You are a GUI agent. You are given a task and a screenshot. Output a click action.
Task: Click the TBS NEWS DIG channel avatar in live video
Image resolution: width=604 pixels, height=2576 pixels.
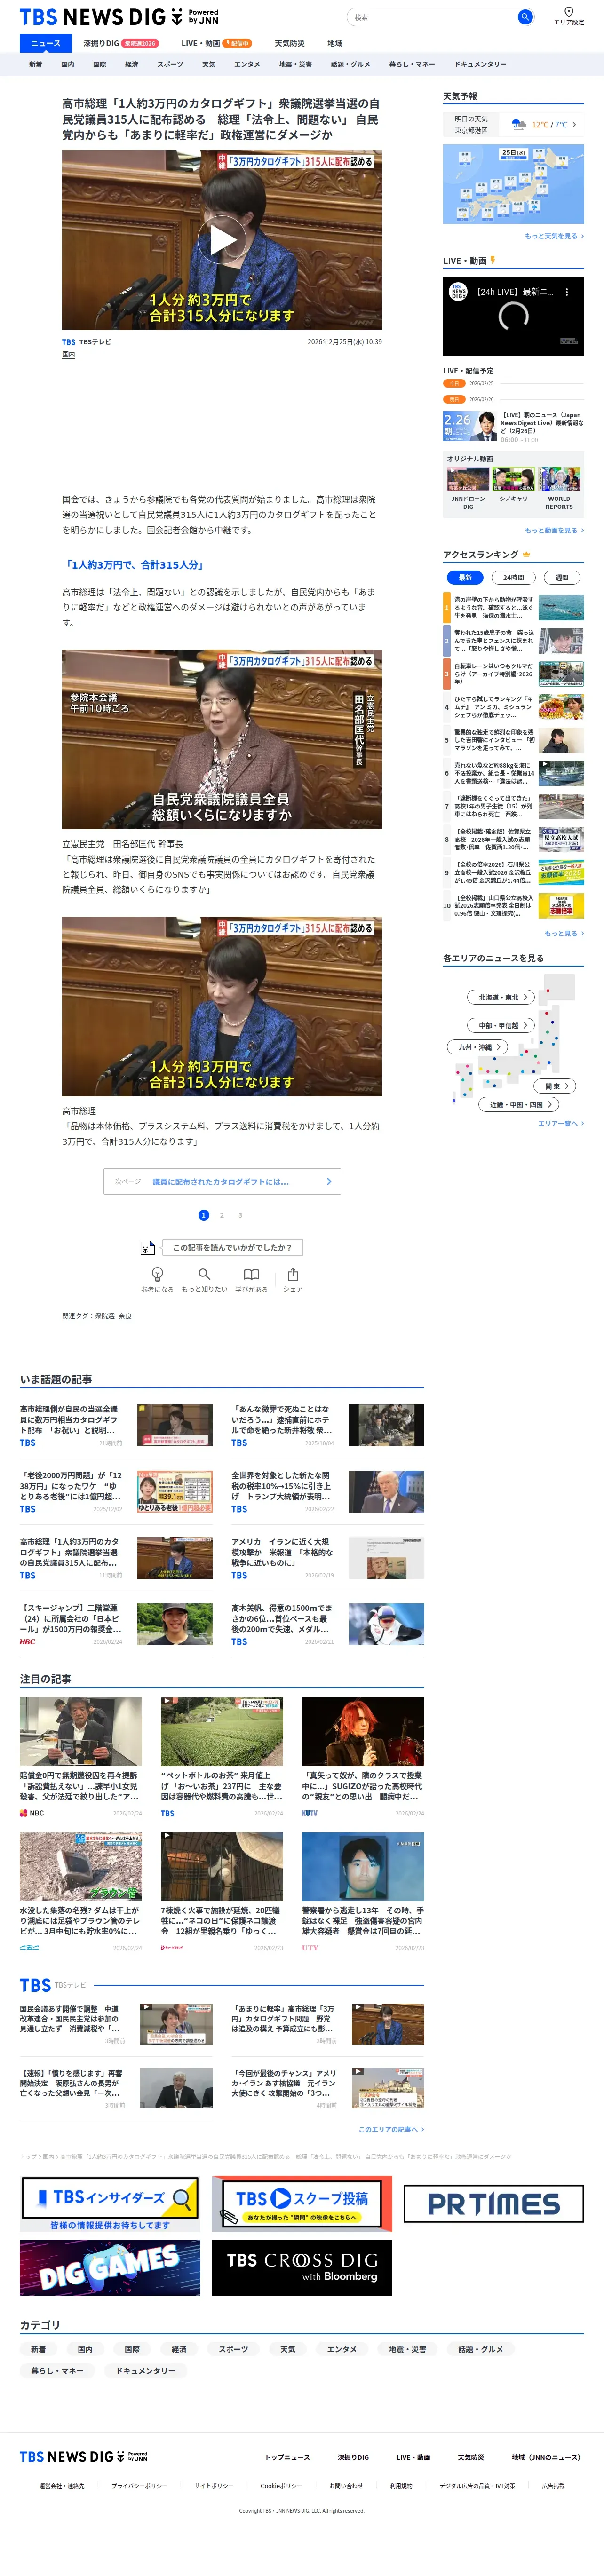(x=458, y=292)
